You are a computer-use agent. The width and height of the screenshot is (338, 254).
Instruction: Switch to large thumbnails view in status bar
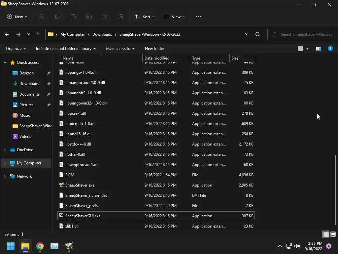tap(333, 234)
